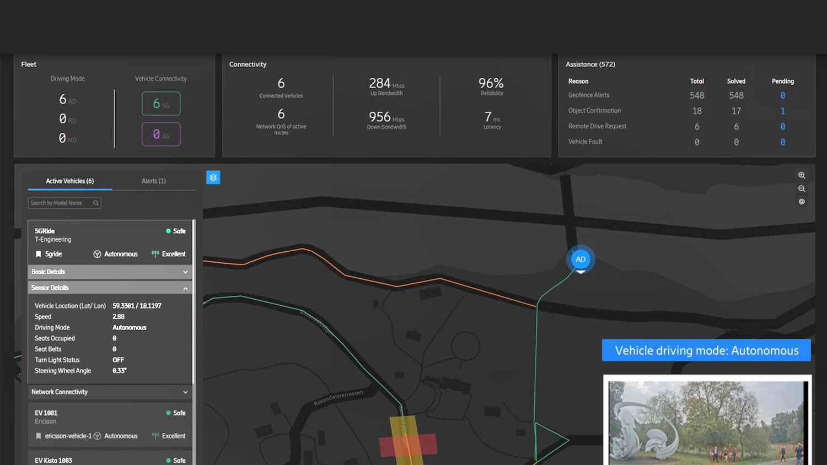
Task: Click the AD vehicle marker on map
Action: [581, 259]
